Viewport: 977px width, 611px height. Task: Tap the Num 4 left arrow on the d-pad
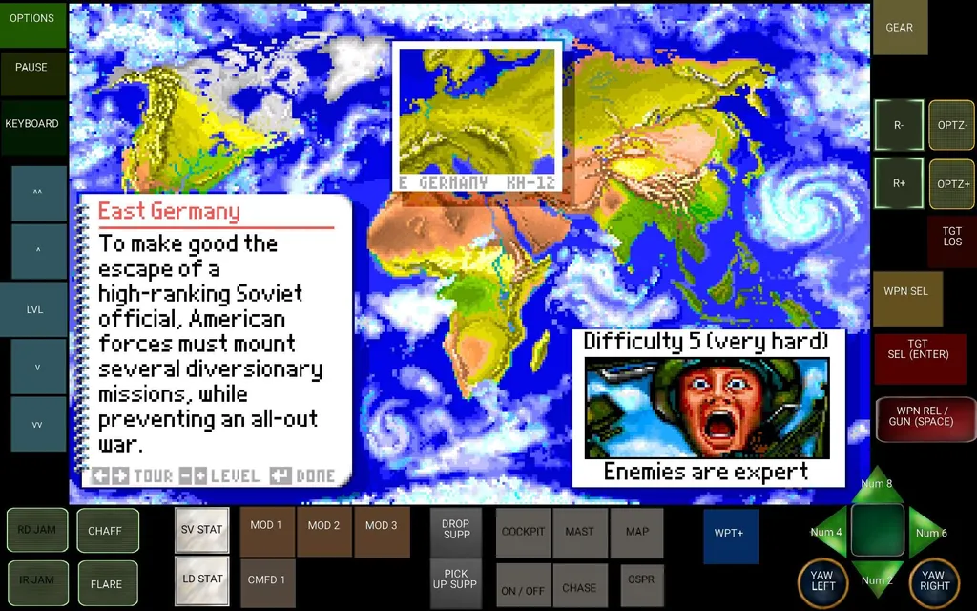(x=827, y=532)
